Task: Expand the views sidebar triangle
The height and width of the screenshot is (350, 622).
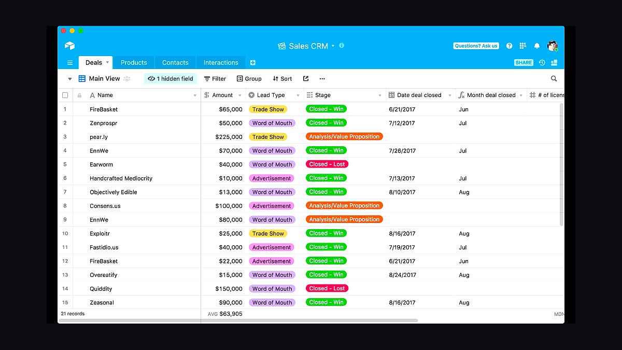Action: [x=70, y=79]
